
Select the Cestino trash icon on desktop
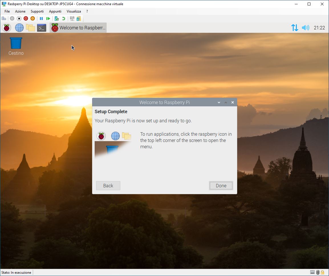click(x=16, y=46)
